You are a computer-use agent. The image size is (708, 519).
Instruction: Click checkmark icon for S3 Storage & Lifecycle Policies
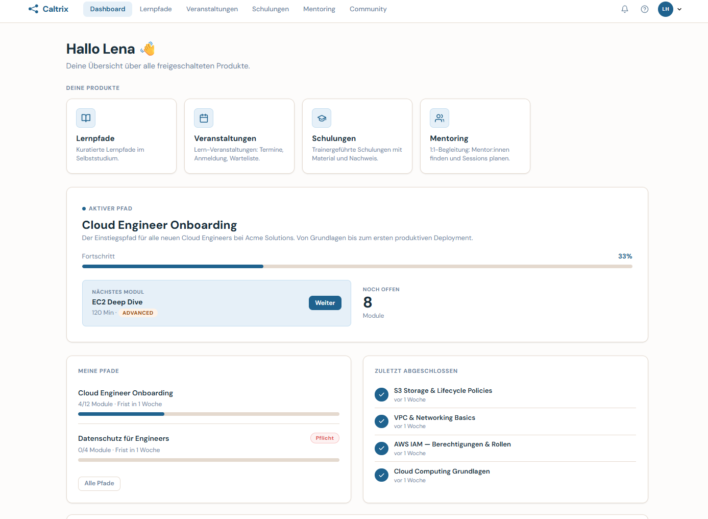tap(381, 394)
